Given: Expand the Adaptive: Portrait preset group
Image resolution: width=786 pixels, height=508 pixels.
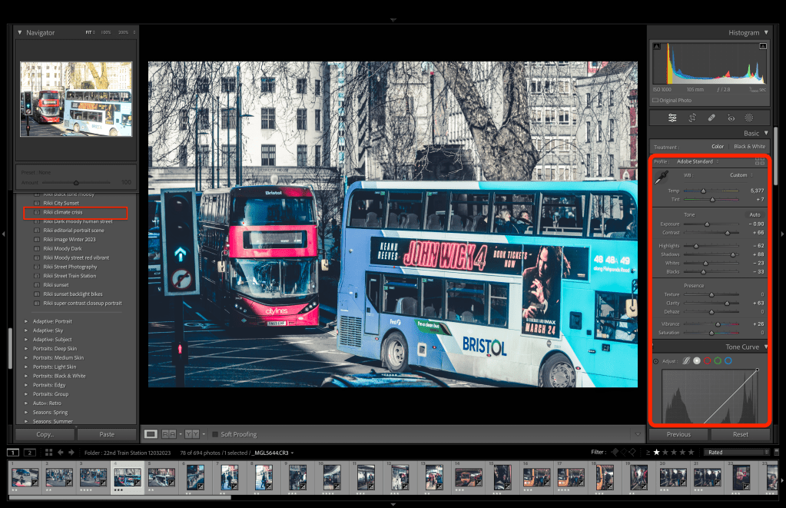Looking at the screenshot, I should 26,320.
